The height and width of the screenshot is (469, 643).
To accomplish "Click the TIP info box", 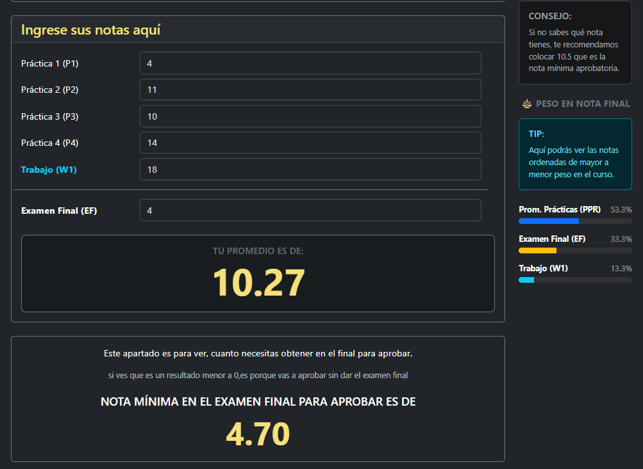I will [x=574, y=154].
